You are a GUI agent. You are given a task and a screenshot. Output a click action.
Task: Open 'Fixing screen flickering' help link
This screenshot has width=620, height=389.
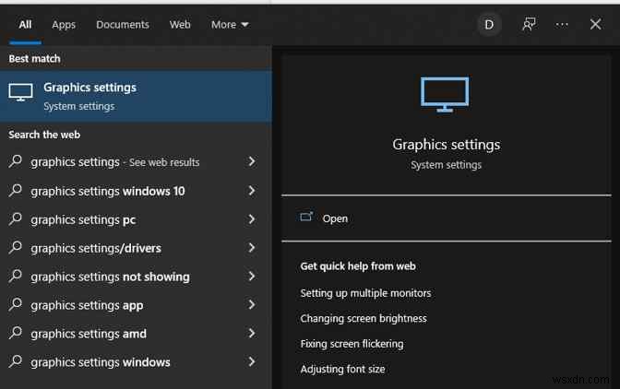(x=352, y=344)
